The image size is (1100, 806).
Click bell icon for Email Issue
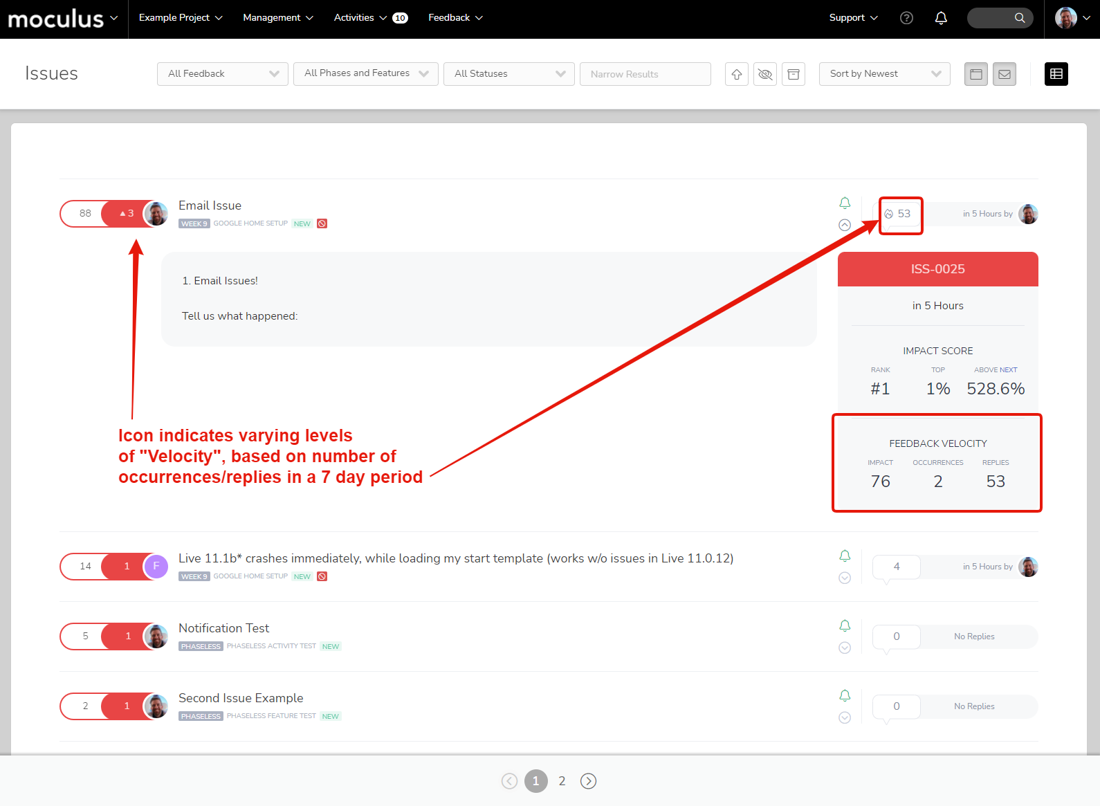pyautogui.click(x=845, y=203)
